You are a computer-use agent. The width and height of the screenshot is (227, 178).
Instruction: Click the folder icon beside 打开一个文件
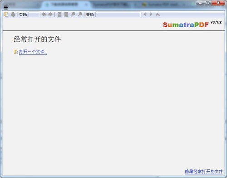point(16,52)
